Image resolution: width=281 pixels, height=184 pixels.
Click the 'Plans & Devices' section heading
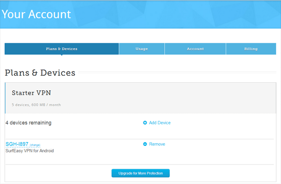(40, 73)
